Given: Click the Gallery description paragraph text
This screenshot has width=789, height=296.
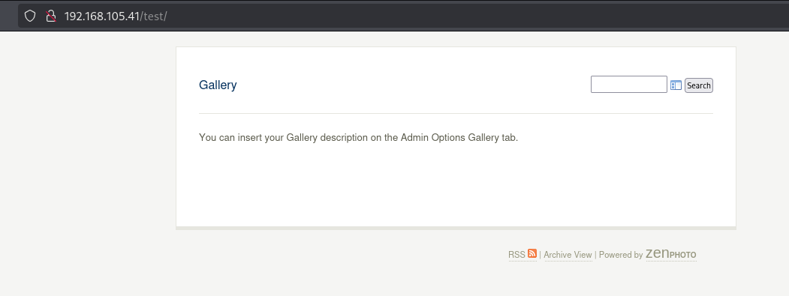Looking at the screenshot, I should point(358,138).
